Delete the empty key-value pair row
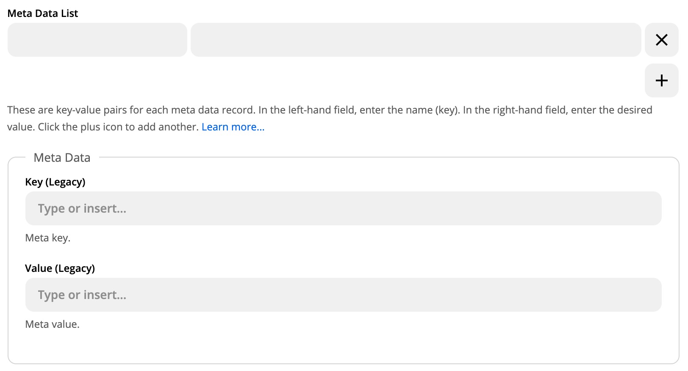This screenshot has height=371, width=688. click(661, 40)
